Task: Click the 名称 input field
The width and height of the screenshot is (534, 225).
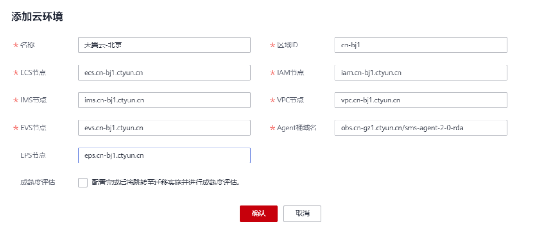Action: 164,45
